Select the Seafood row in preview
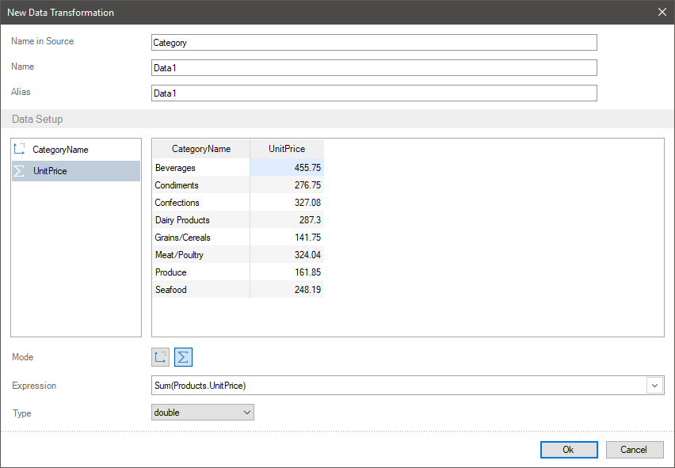The image size is (675, 468). pyautogui.click(x=238, y=290)
